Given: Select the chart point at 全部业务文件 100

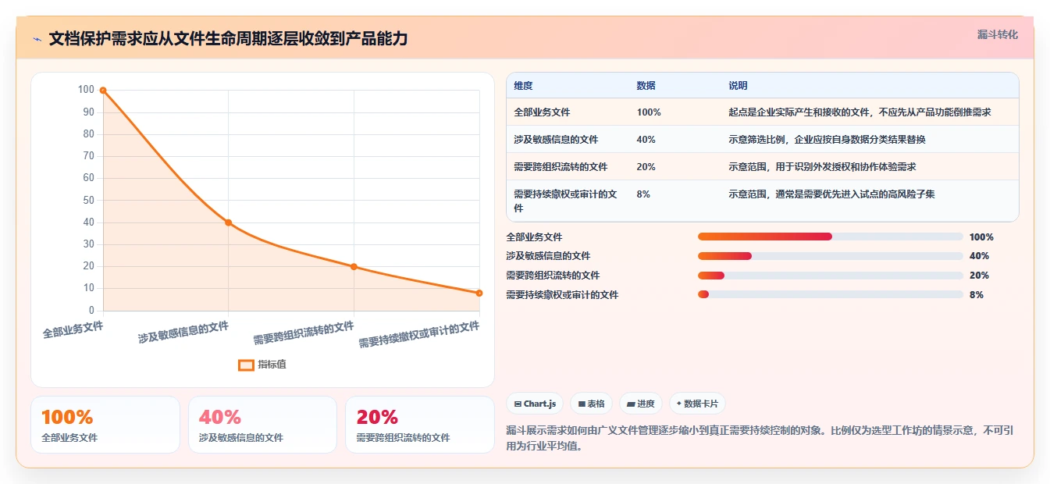Looking at the screenshot, I should pyautogui.click(x=103, y=91).
